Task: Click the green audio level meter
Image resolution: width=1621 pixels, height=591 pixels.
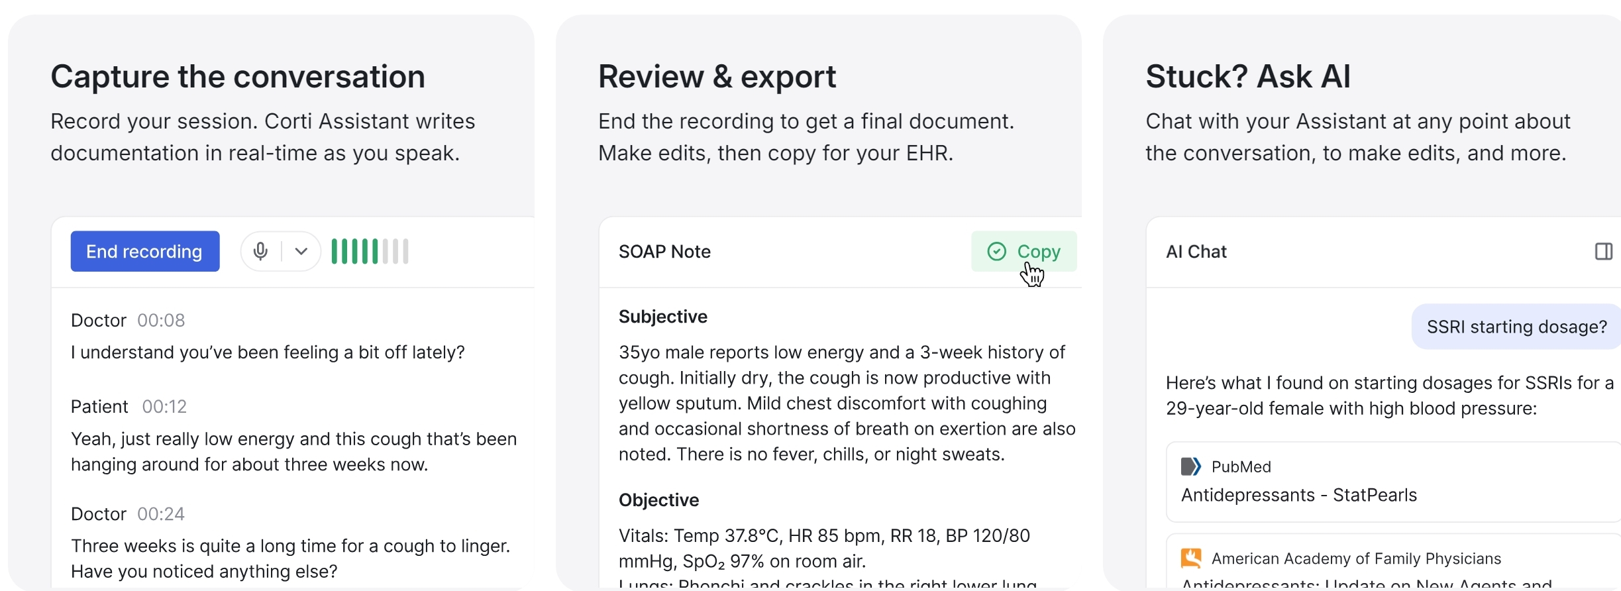Action: 370,251
